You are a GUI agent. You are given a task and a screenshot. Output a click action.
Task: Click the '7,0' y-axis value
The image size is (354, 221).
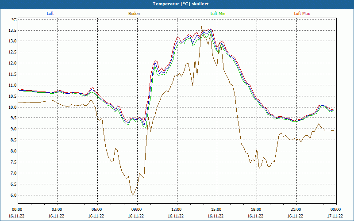pyautogui.click(x=13, y=173)
